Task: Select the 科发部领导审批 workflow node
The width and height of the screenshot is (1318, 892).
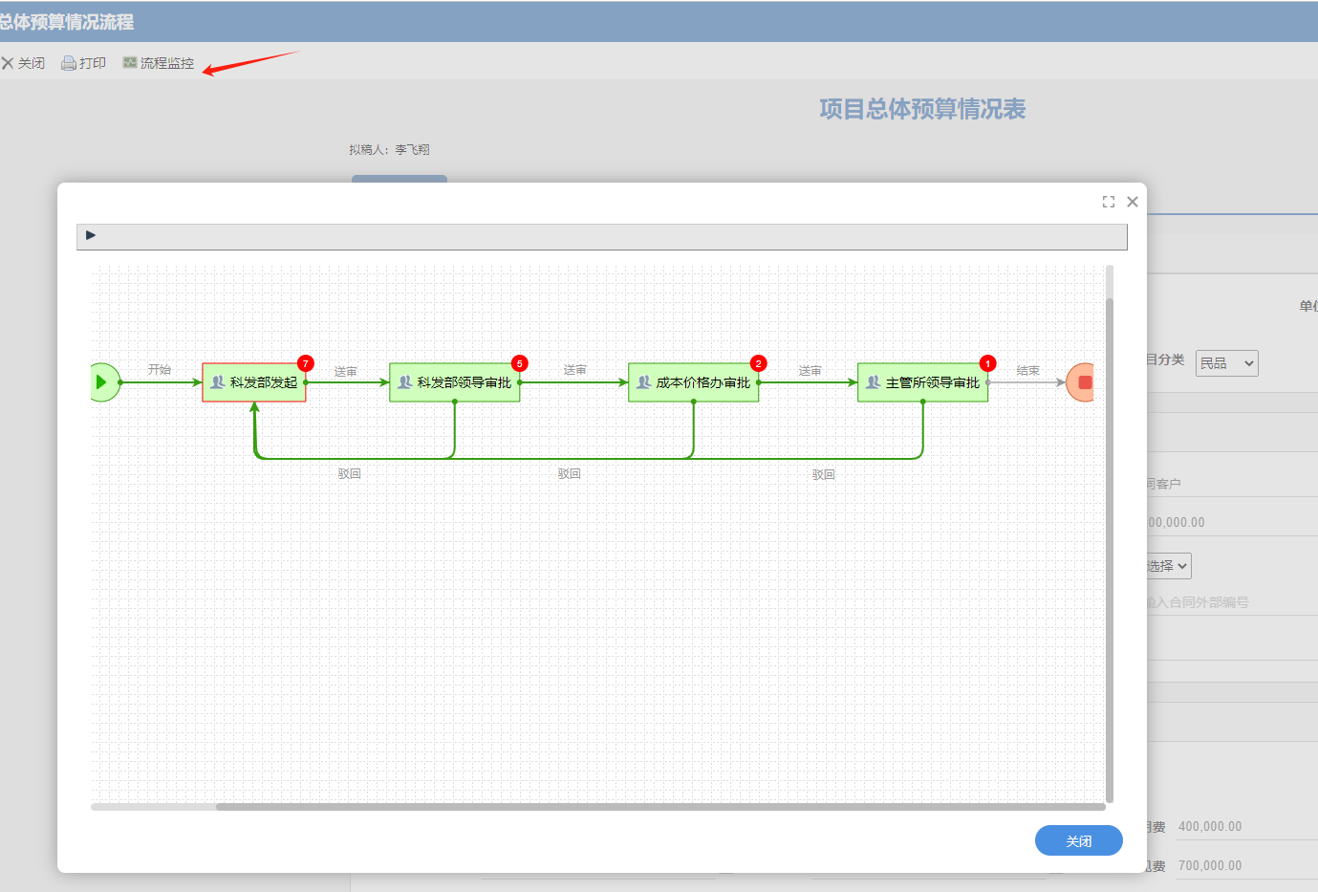Action: (455, 382)
